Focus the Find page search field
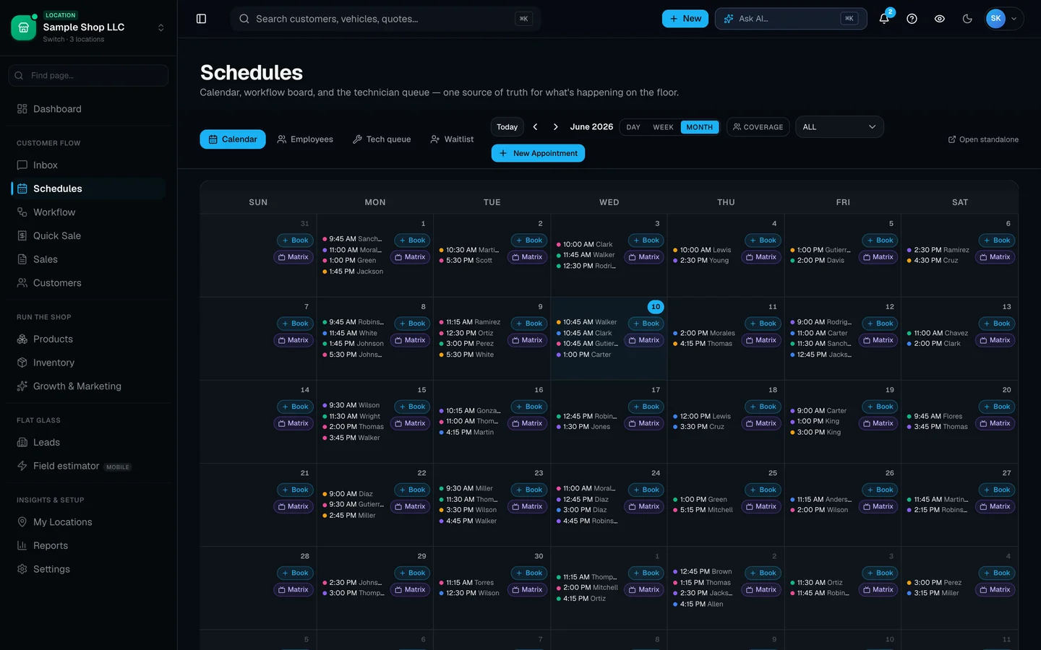Screen dimensions: 1041x650 coord(88,75)
